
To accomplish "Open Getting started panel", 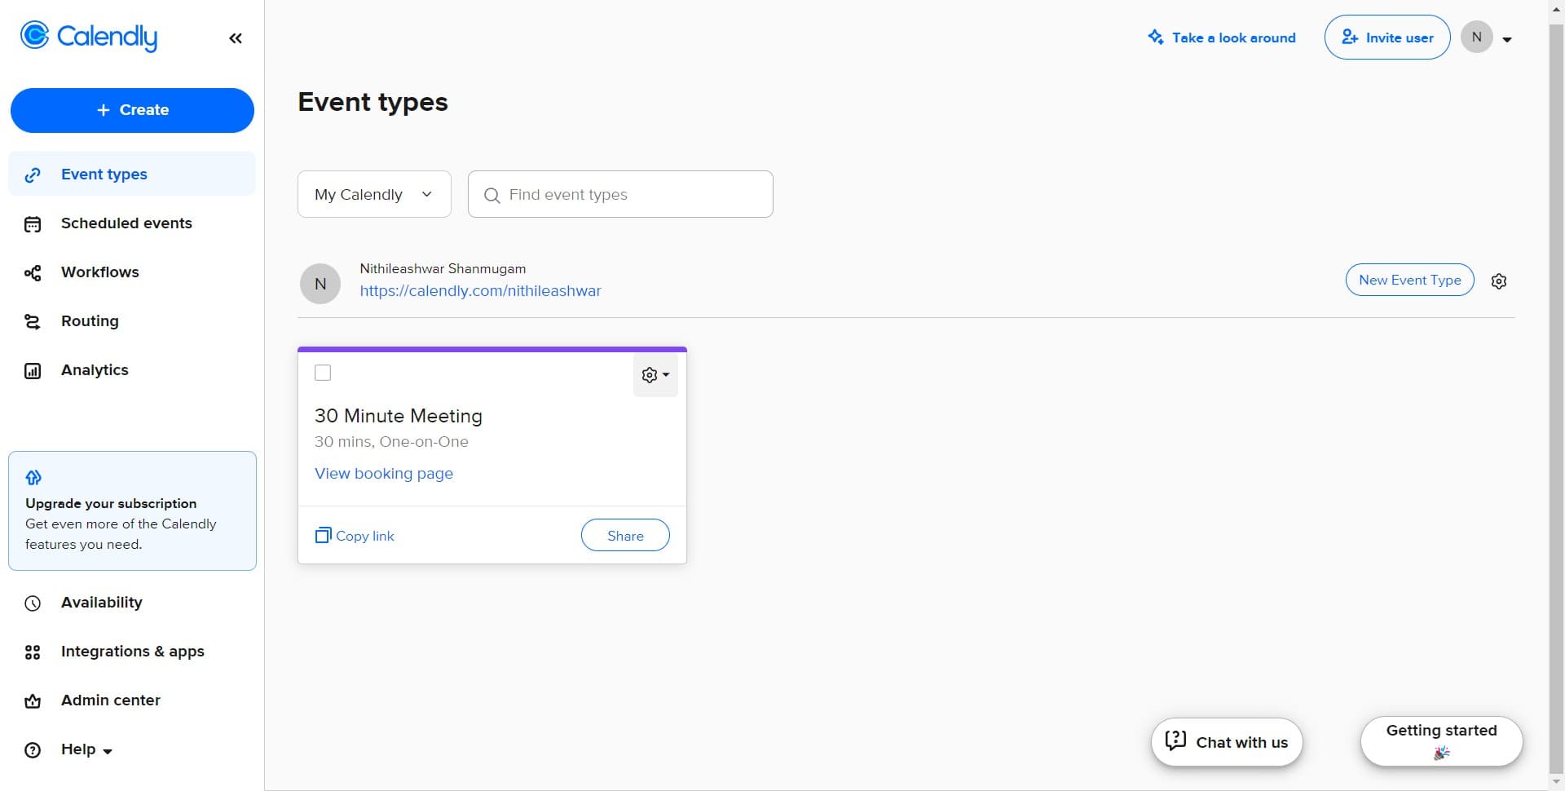I will [1441, 741].
